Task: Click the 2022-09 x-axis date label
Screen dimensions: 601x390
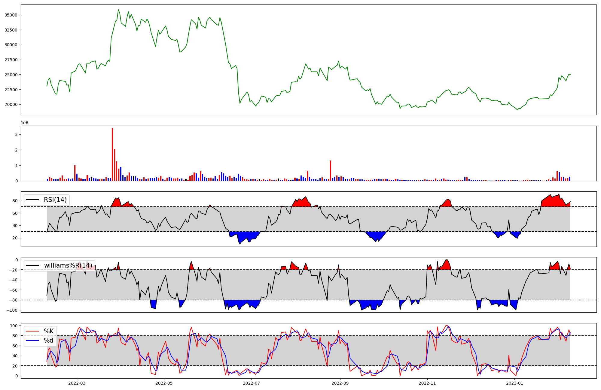Action: coord(340,383)
